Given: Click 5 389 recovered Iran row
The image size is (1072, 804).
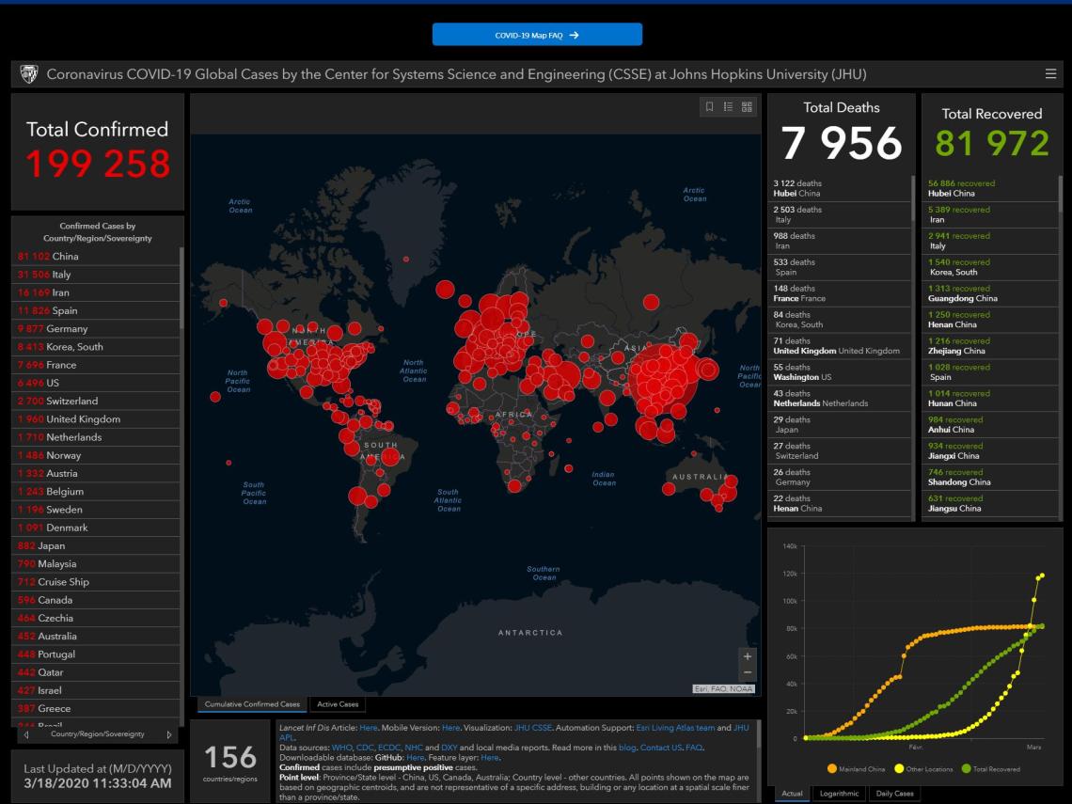Looking at the screenshot, I should (990, 214).
